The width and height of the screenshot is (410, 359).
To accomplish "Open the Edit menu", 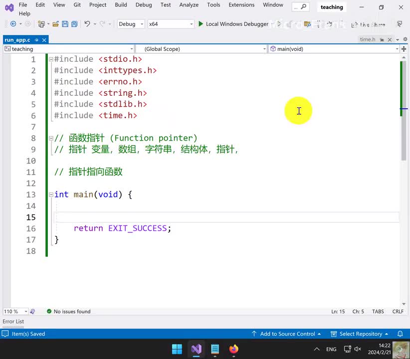I will [x=40, y=4].
